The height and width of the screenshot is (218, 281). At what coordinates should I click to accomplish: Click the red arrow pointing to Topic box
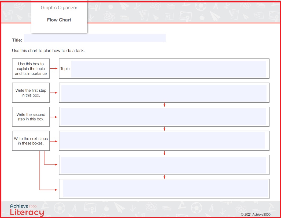point(53,68)
